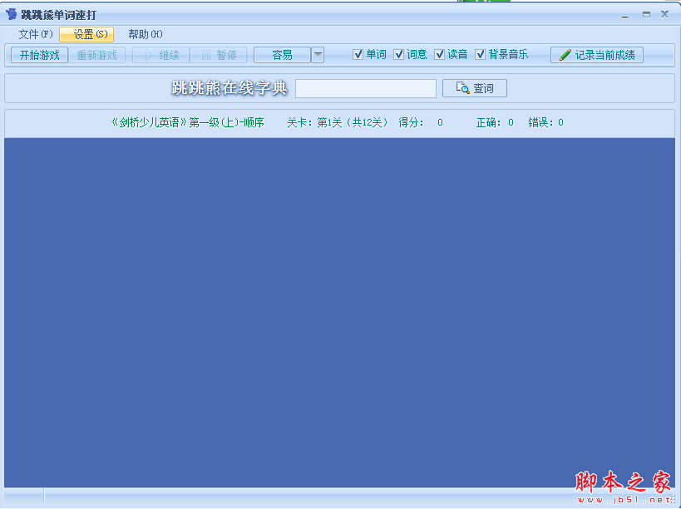Open the 容易 difficulty dropdown arrow
This screenshot has height=509, width=681.
coord(317,55)
